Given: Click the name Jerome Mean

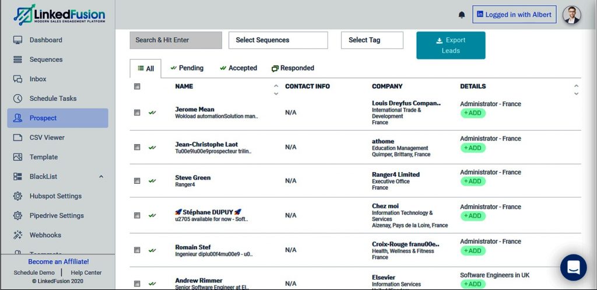Looking at the screenshot, I should [x=195, y=109].
